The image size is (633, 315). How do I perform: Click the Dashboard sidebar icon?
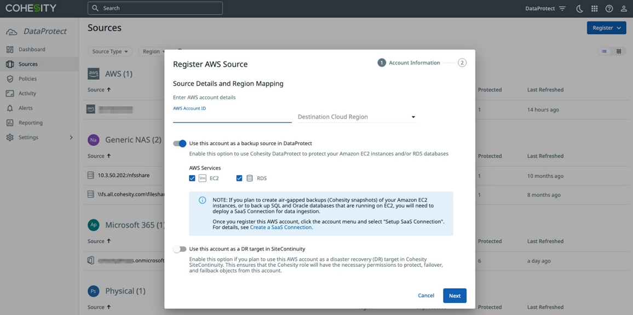click(x=10, y=50)
